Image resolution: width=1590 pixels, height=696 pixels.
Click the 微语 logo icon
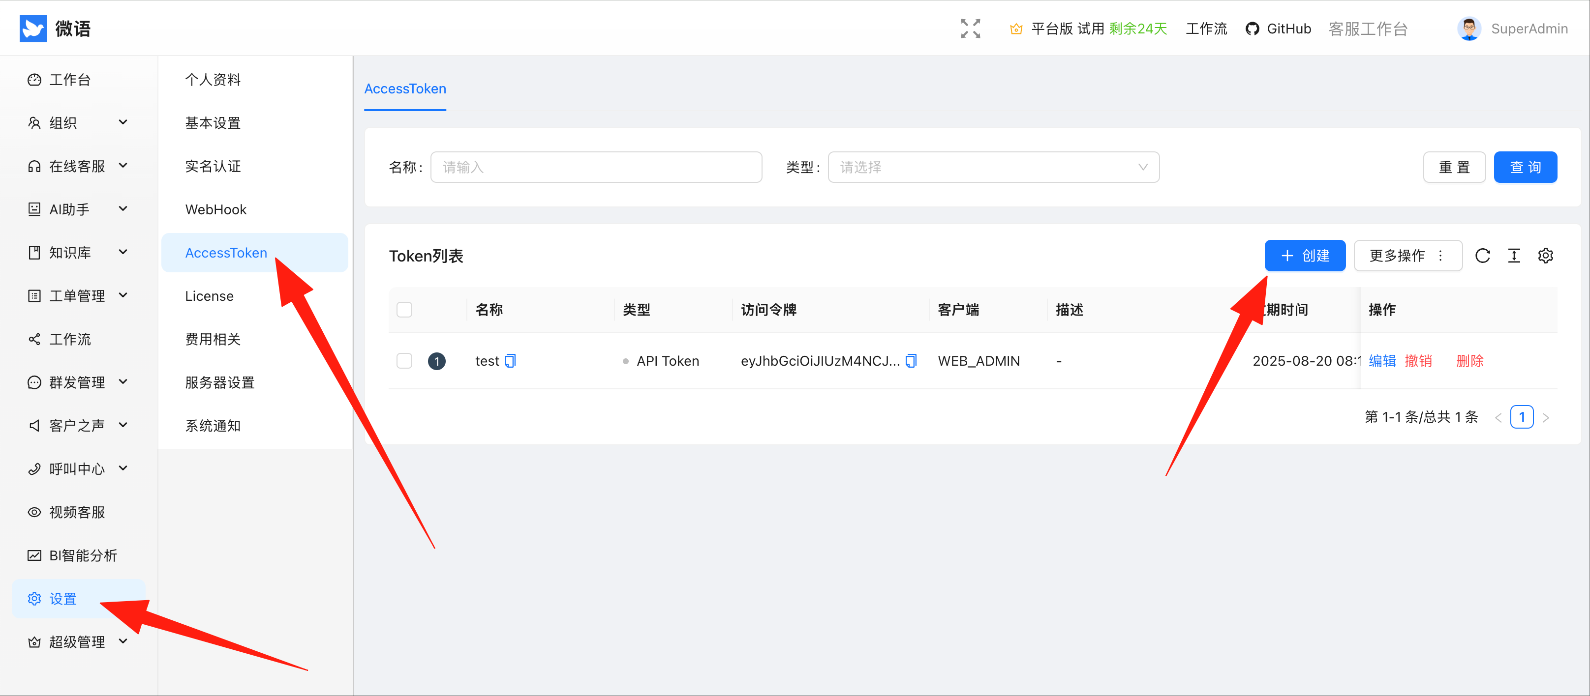point(33,29)
